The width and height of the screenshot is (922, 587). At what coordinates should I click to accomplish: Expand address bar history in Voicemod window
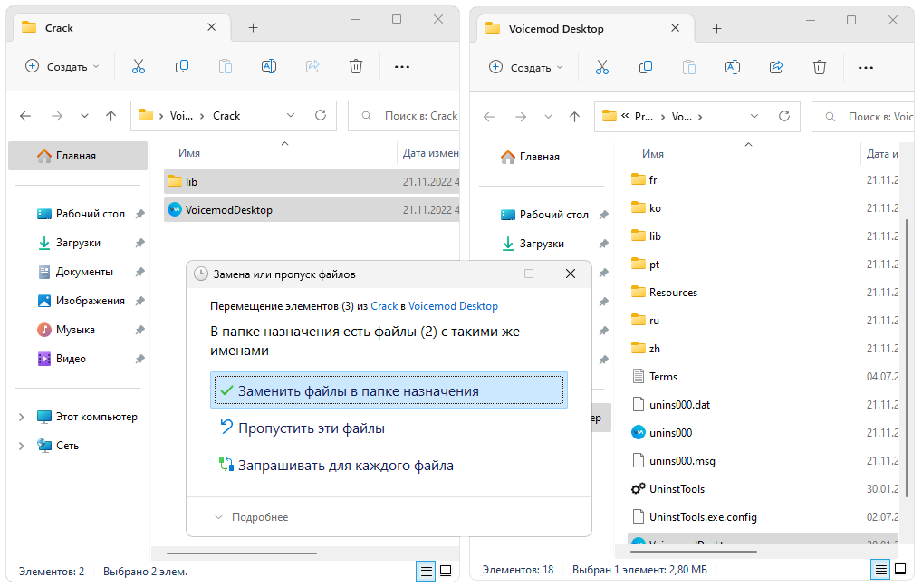[x=754, y=117]
